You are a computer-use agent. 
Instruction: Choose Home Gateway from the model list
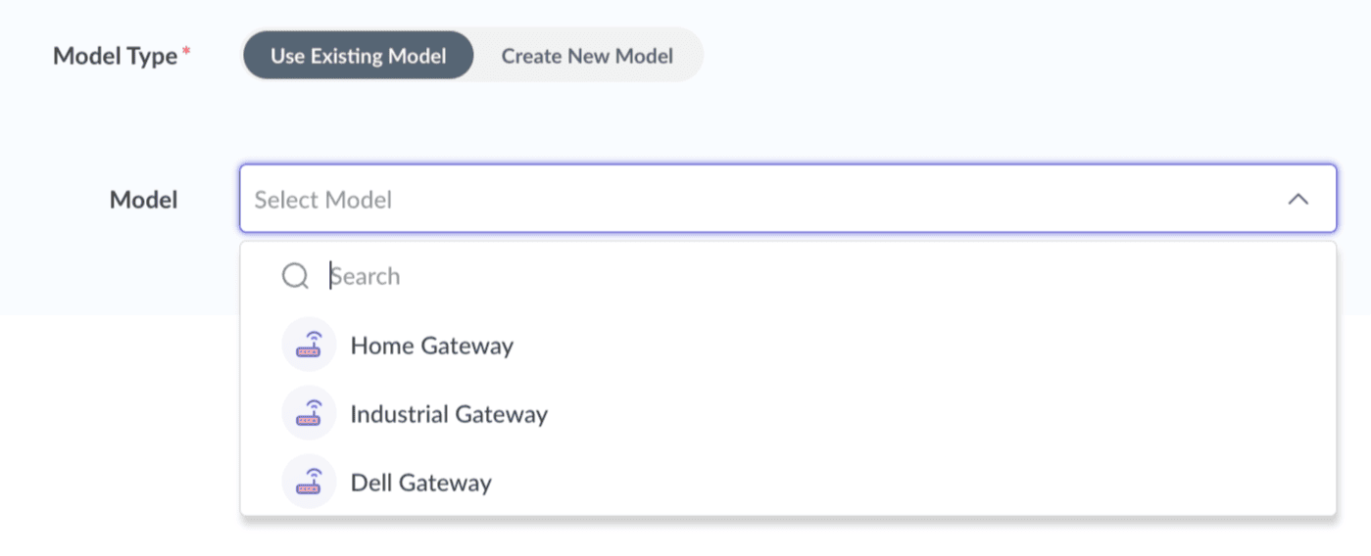tap(431, 346)
